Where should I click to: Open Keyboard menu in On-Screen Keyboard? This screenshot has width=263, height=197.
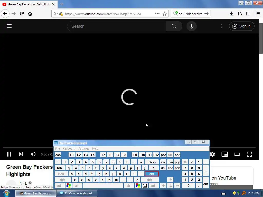69,149
